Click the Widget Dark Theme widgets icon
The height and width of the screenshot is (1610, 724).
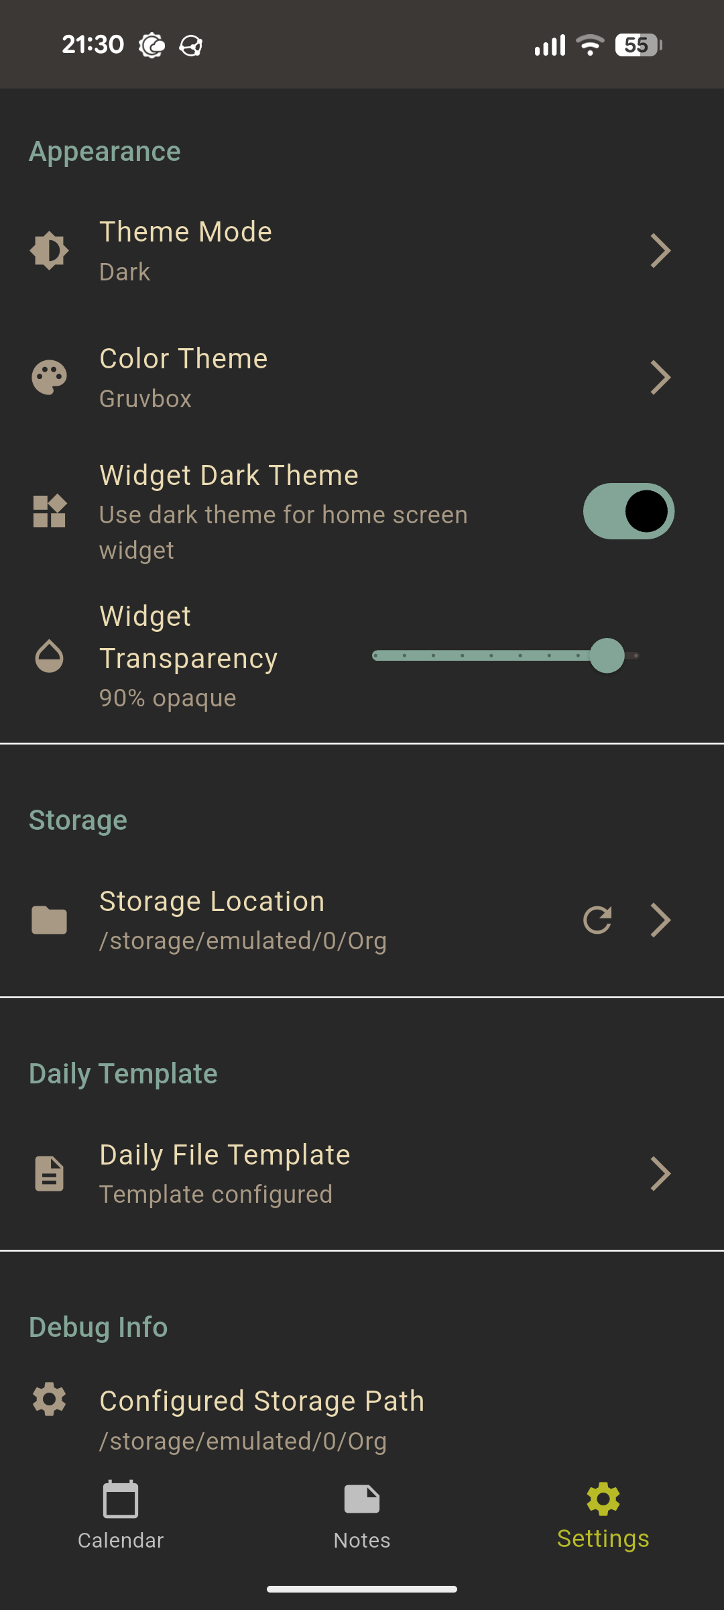[x=49, y=511]
